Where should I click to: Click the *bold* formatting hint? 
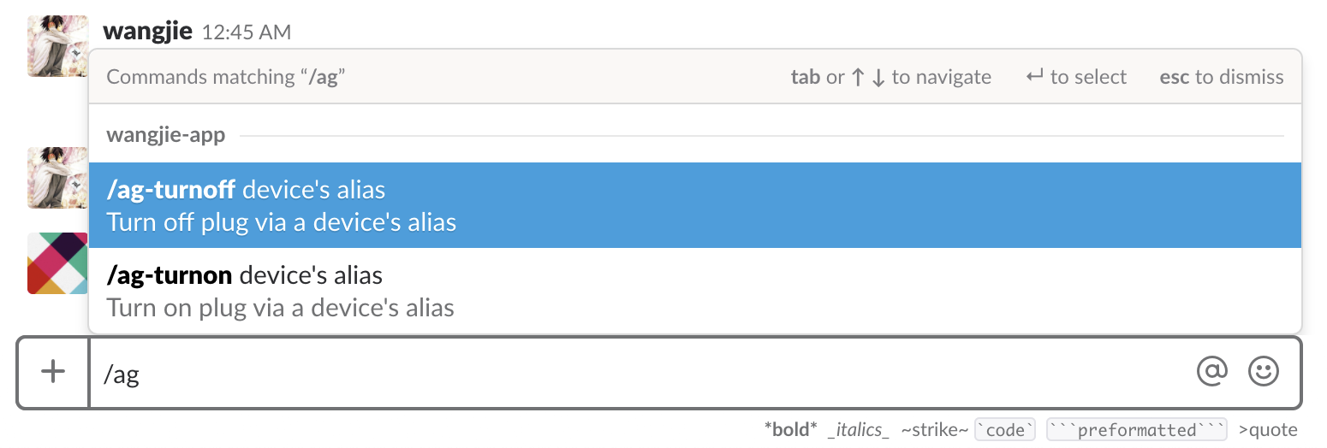(x=790, y=429)
